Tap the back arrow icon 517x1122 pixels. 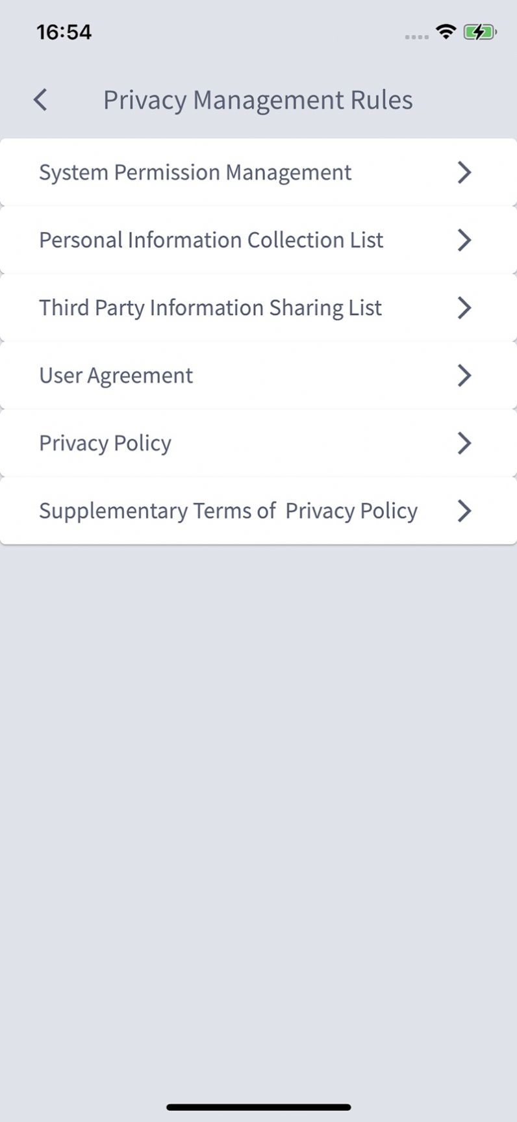40,100
